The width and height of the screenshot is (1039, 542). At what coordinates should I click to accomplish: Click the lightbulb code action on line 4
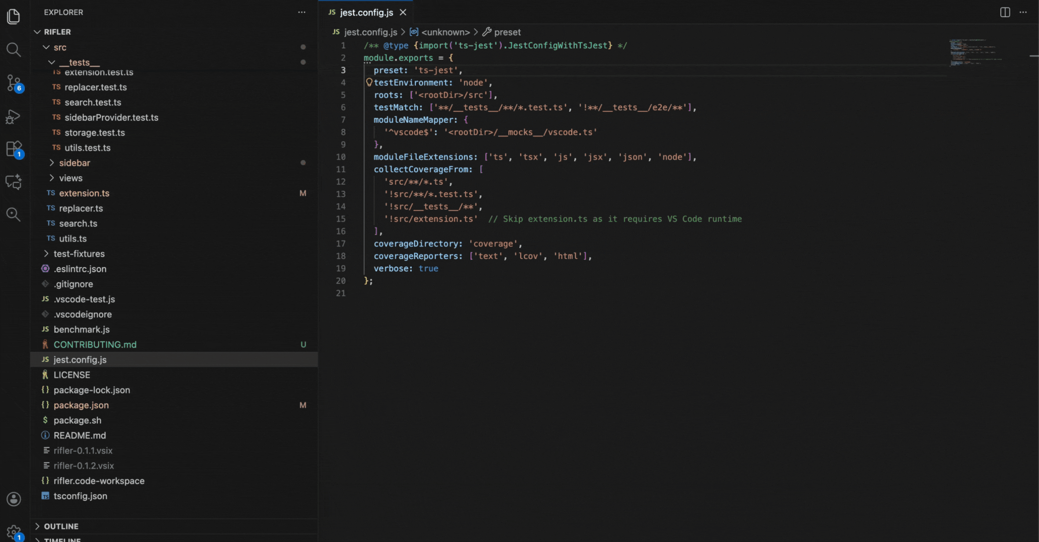pos(368,82)
